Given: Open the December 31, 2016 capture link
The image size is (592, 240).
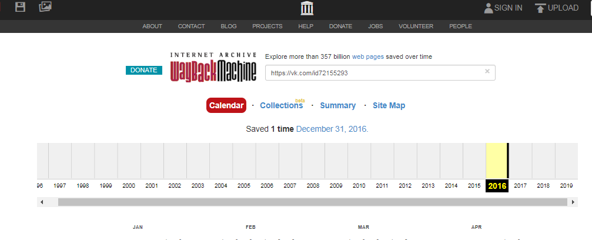Looking at the screenshot, I should click(332, 129).
